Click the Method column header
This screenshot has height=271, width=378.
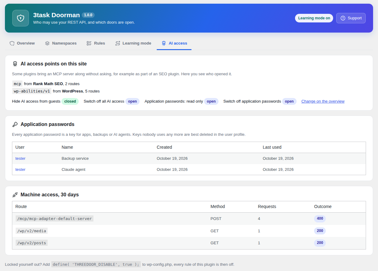pyautogui.click(x=218, y=206)
